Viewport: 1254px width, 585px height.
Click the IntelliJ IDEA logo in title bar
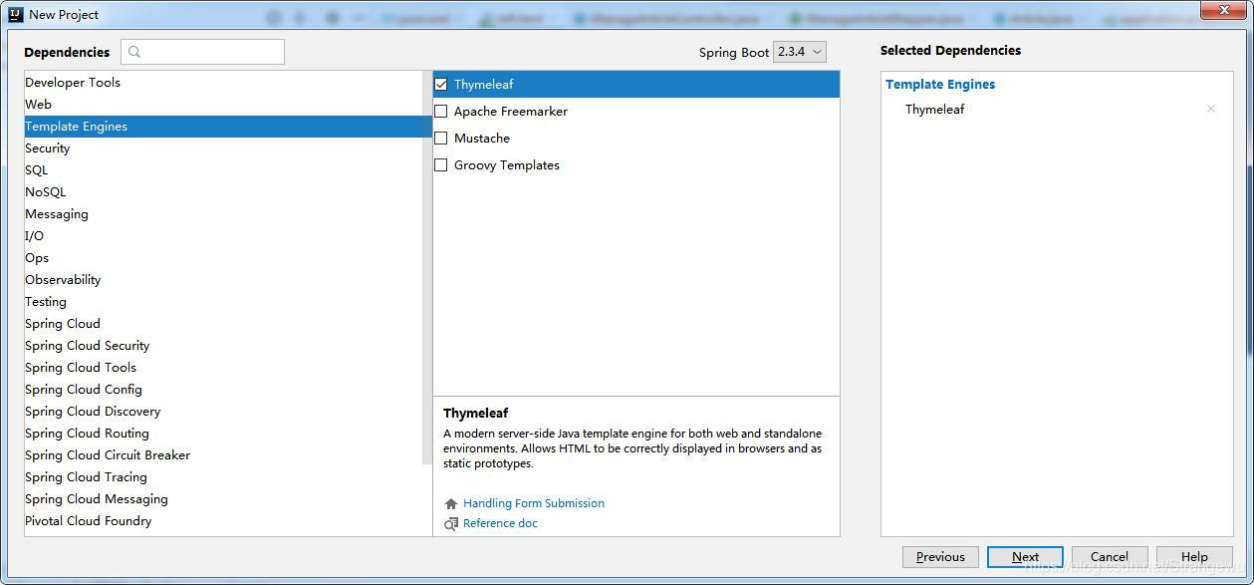click(15, 14)
